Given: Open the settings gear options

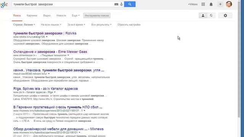Looking at the screenshot, I should pyautogui.click(x=225, y=16).
